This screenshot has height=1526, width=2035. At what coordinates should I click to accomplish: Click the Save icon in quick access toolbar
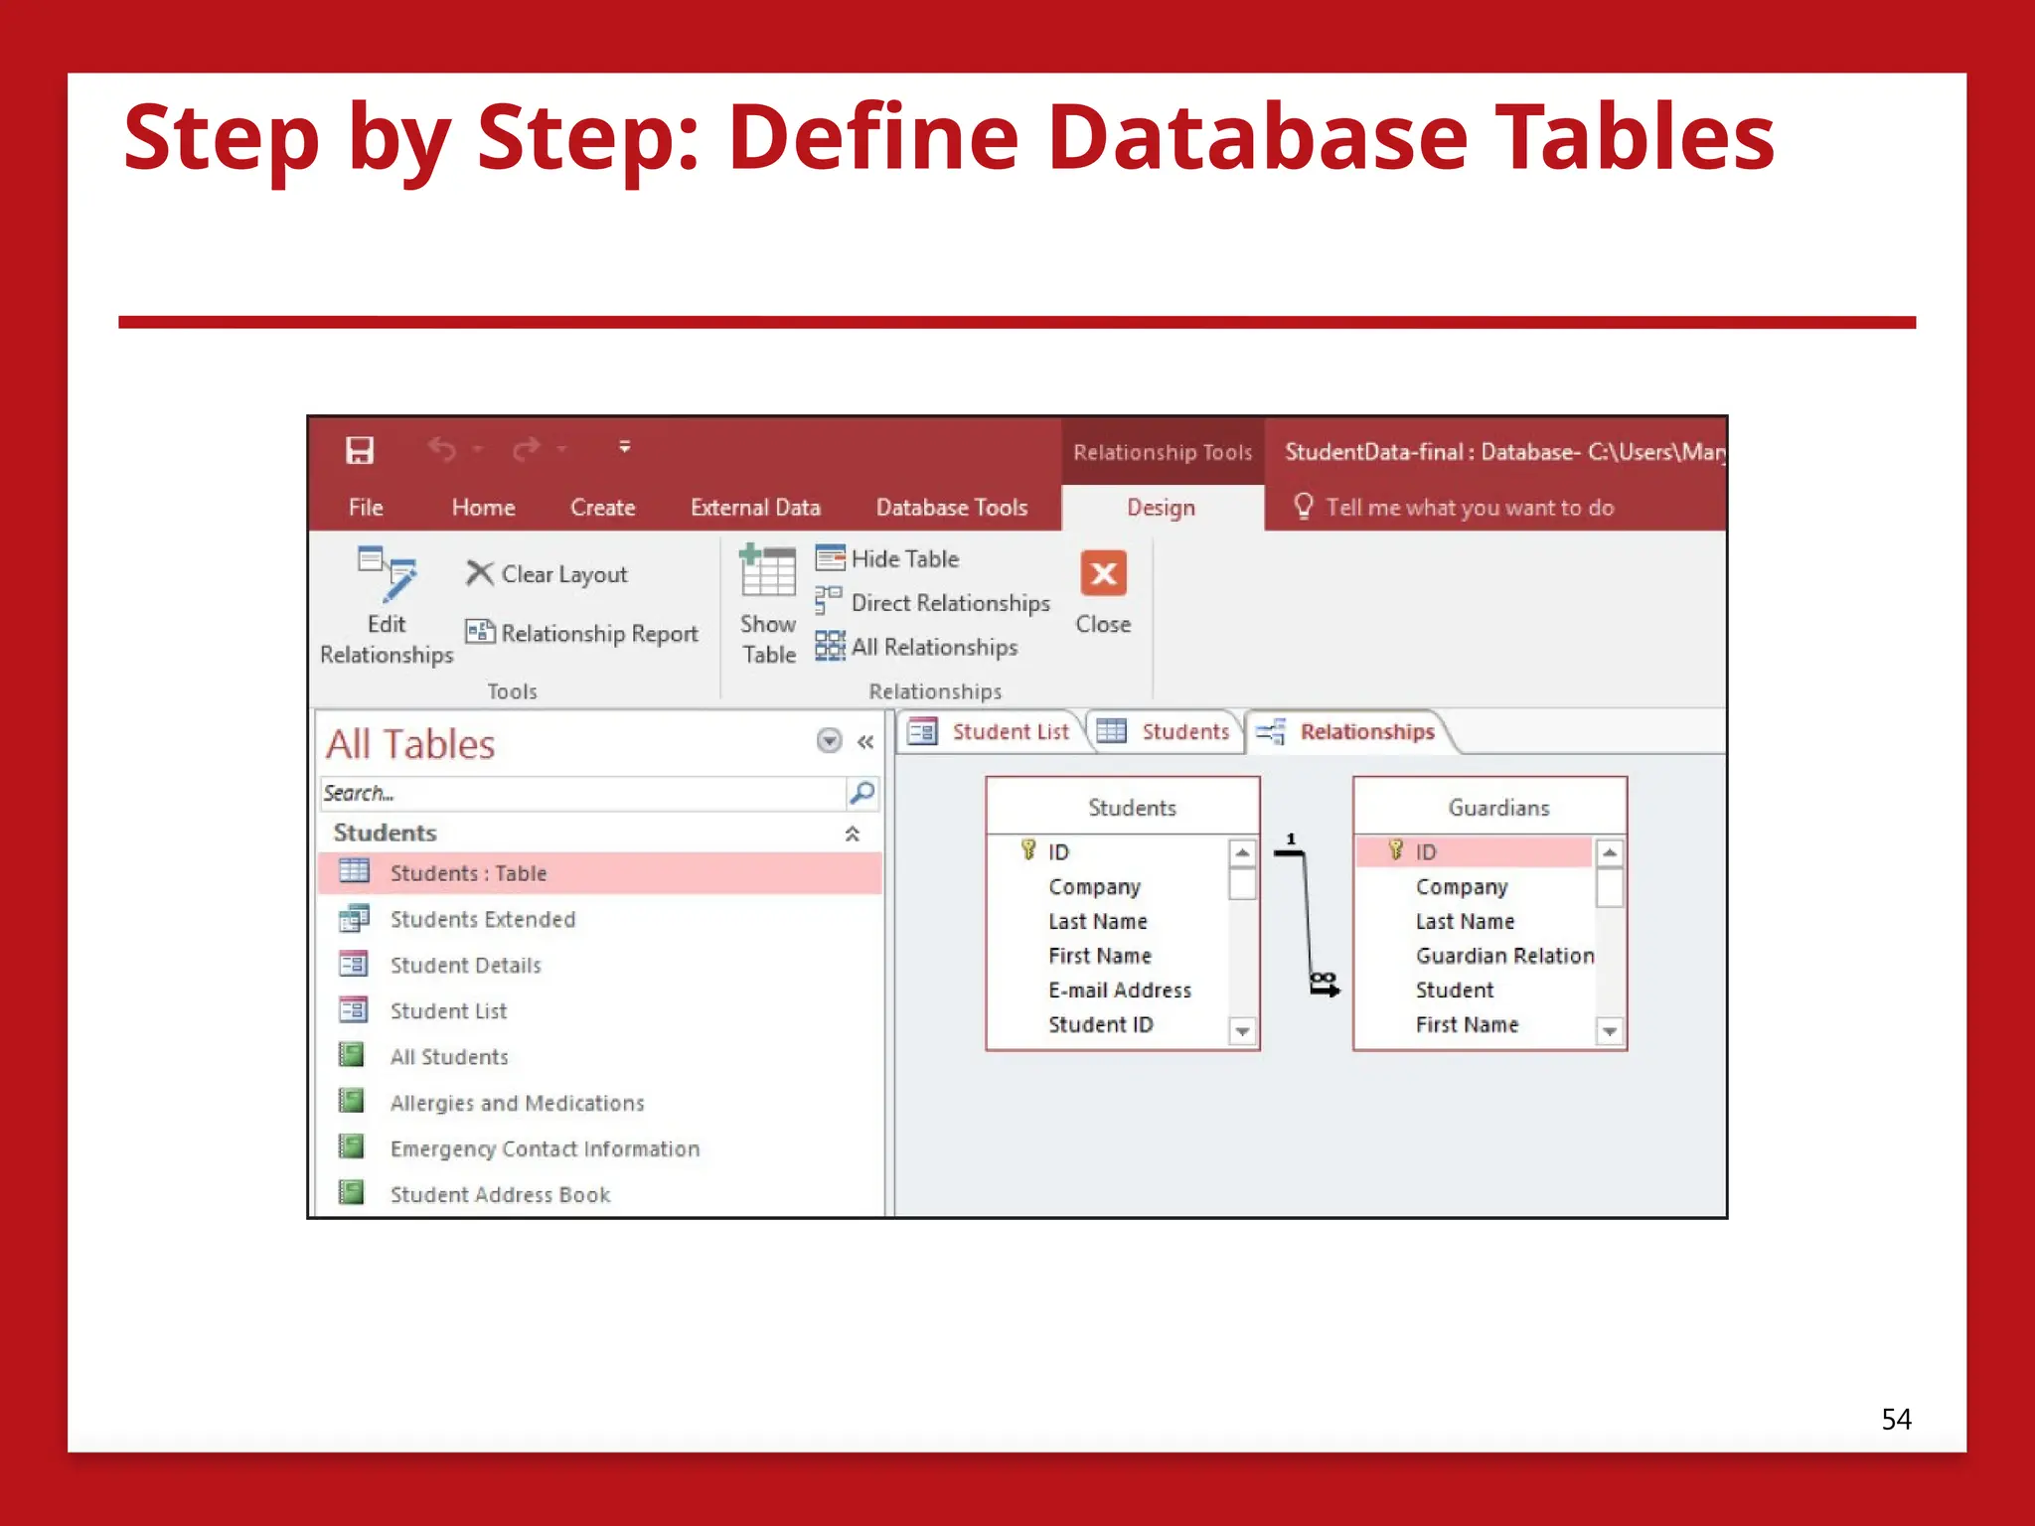coord(359,450)
